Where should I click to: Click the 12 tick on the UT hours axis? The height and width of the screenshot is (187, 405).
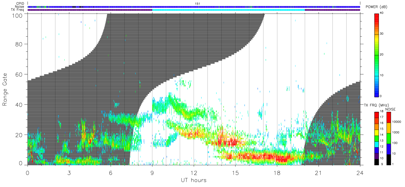(194, 172)
